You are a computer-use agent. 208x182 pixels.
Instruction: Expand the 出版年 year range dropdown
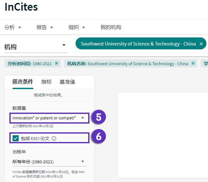coord(48,162)
